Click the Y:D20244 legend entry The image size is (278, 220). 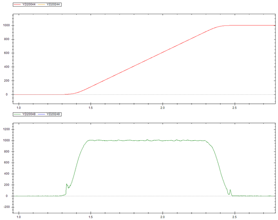pyautogui.click(x=54, y=4)
